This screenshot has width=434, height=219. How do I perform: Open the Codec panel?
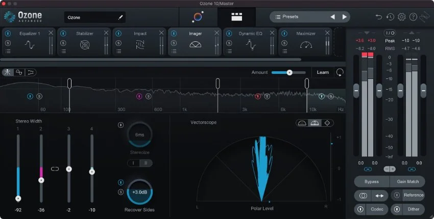pyautogui.click(x=377, y=209)
